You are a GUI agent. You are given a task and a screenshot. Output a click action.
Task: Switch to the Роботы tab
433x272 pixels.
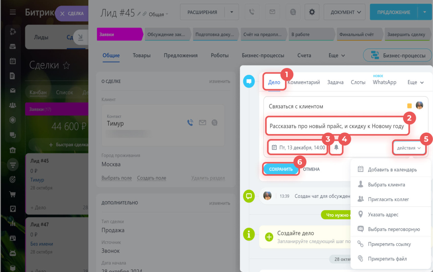pos(220,55)
